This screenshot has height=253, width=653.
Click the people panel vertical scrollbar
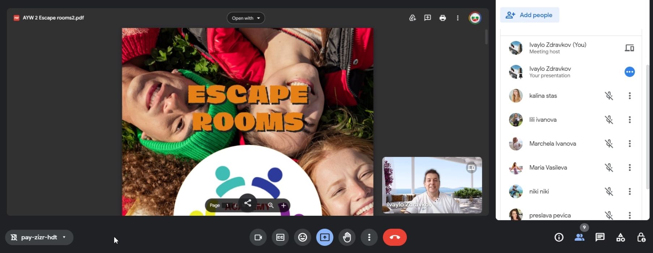click(647, 126)
